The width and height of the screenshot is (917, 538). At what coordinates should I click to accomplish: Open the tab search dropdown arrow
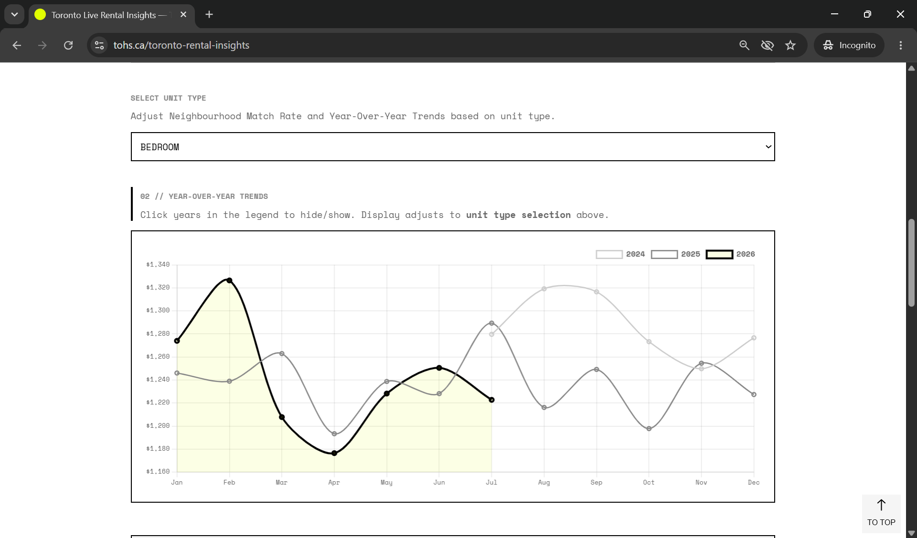(14, 14)
